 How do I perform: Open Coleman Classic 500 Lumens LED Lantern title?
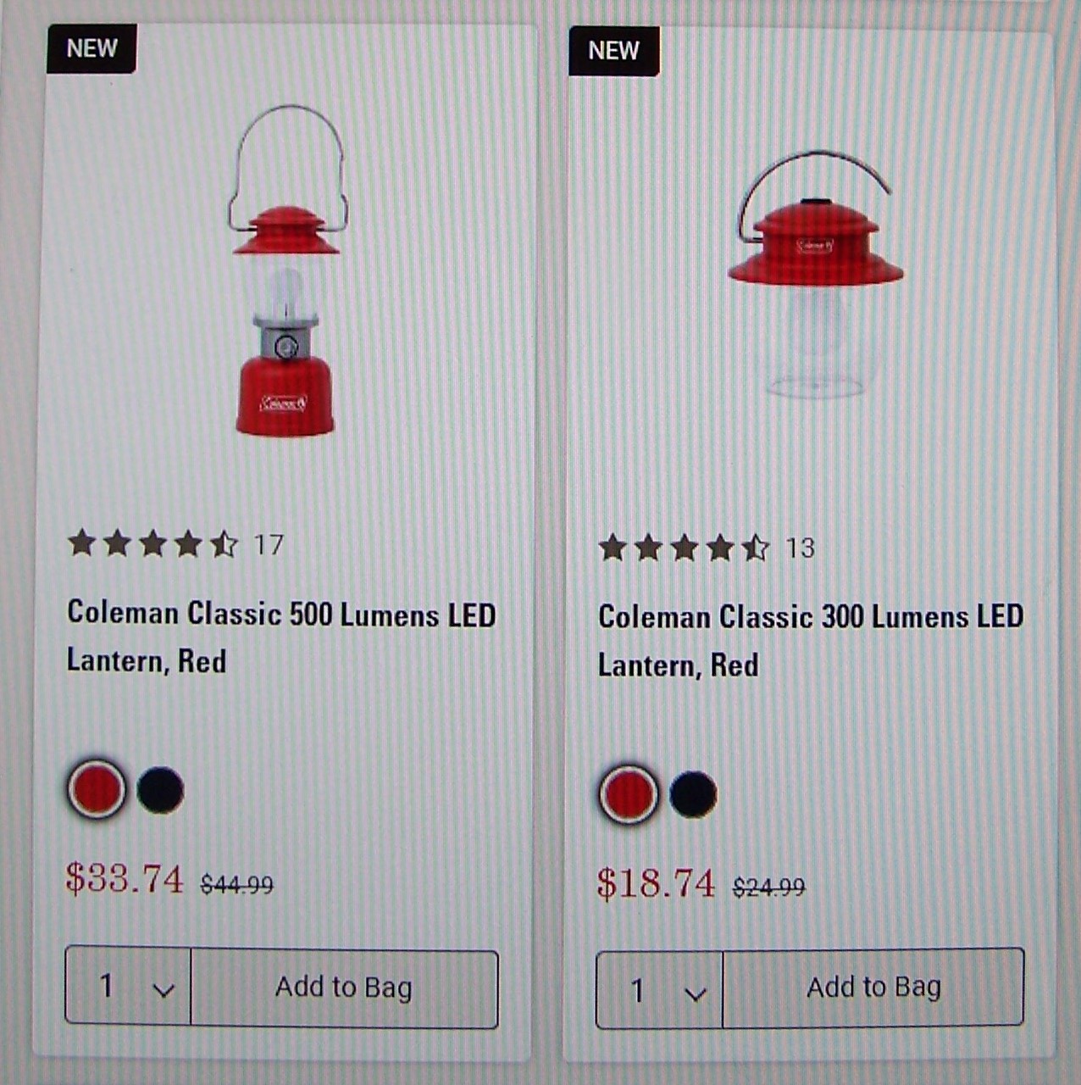tap(281, 637)
